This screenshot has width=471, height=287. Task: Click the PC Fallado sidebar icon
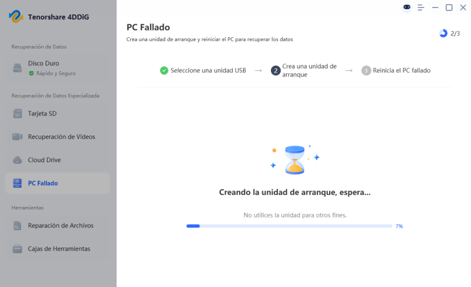(18, 183)
